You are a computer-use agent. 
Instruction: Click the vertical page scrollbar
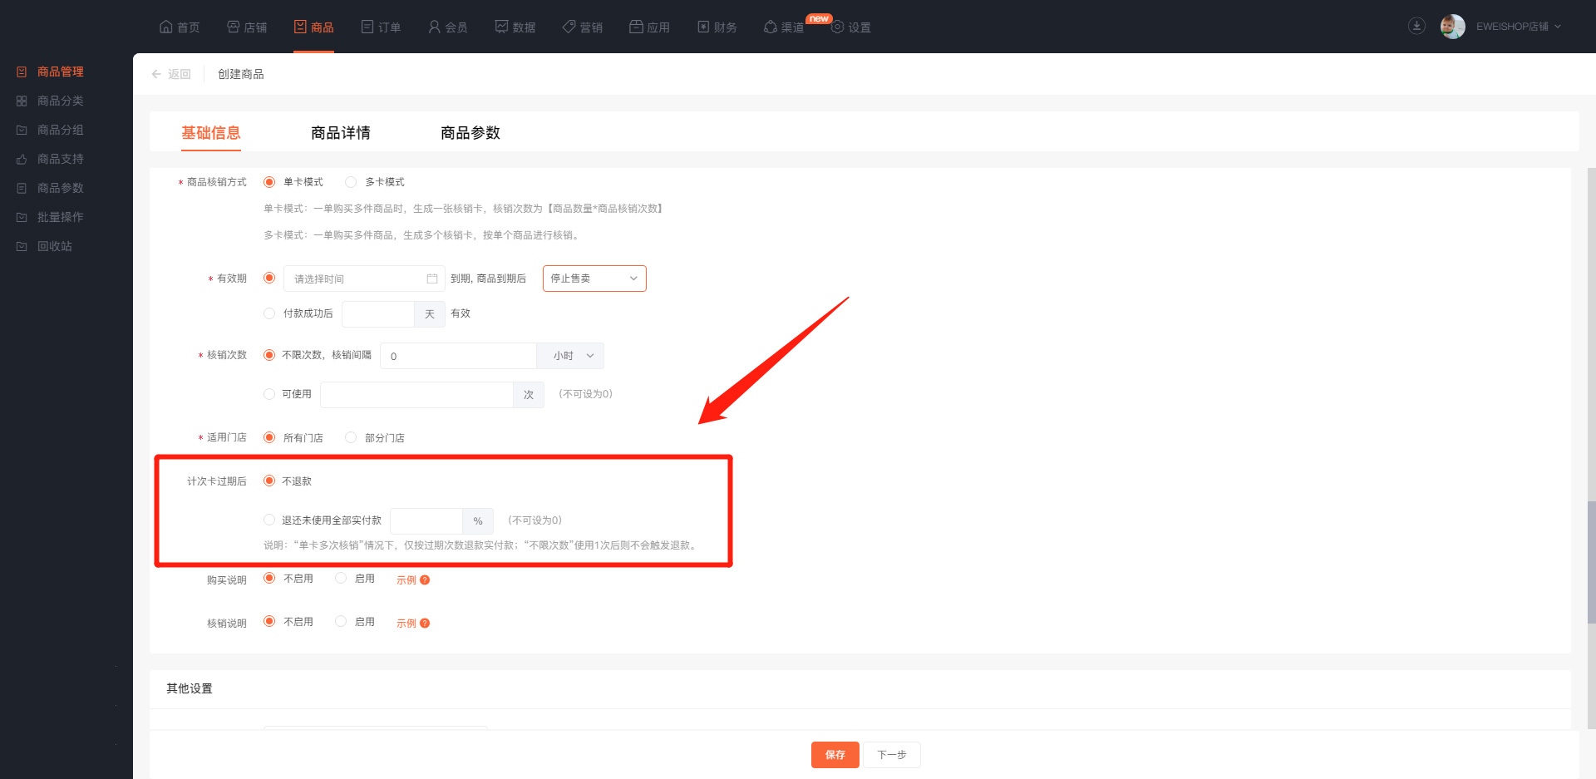1591,561
